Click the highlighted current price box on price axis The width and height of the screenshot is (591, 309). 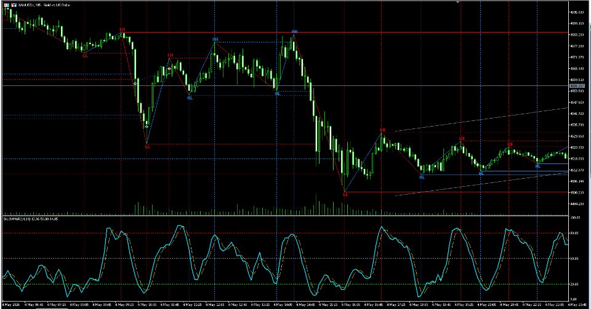(577, 86)
